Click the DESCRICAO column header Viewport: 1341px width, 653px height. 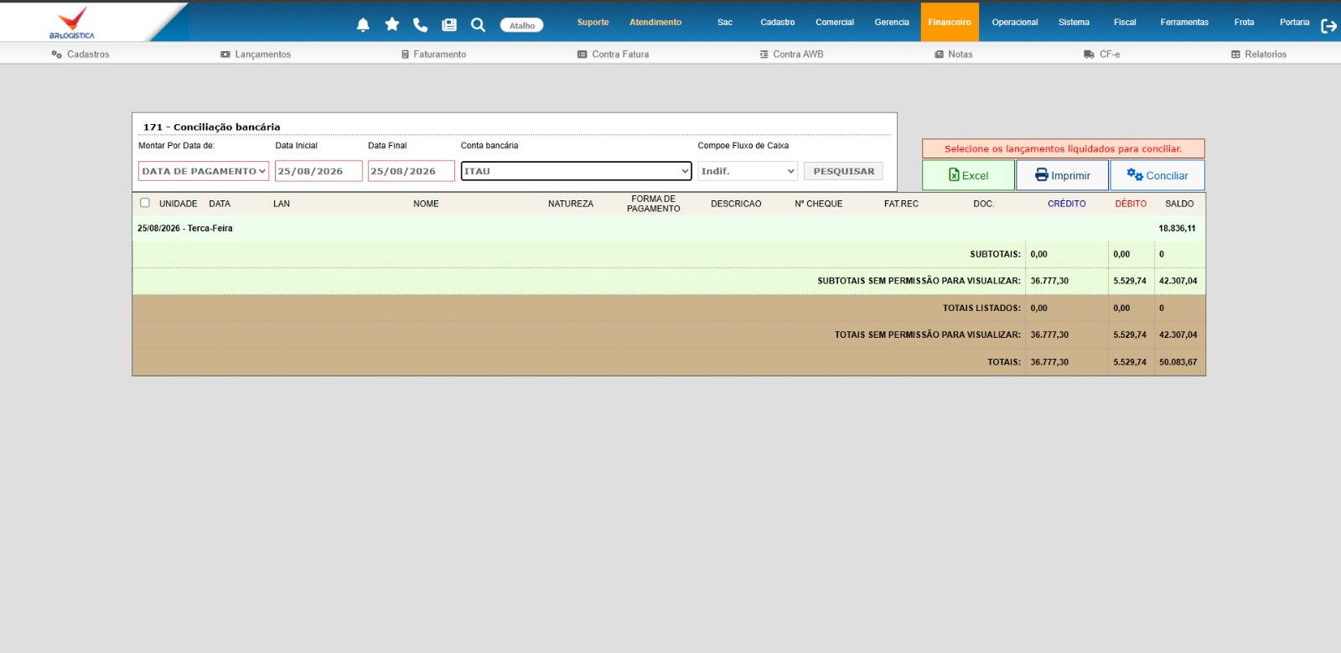(736, 204)
